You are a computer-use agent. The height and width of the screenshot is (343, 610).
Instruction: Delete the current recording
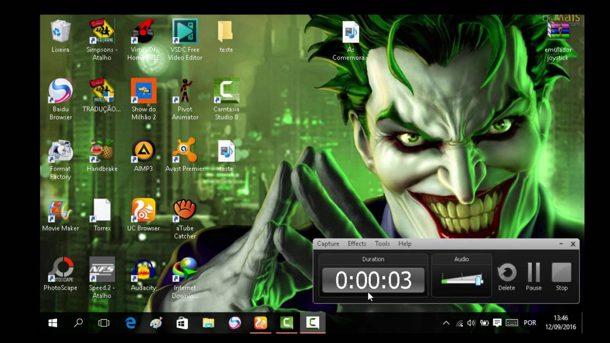tap(507, 276)
